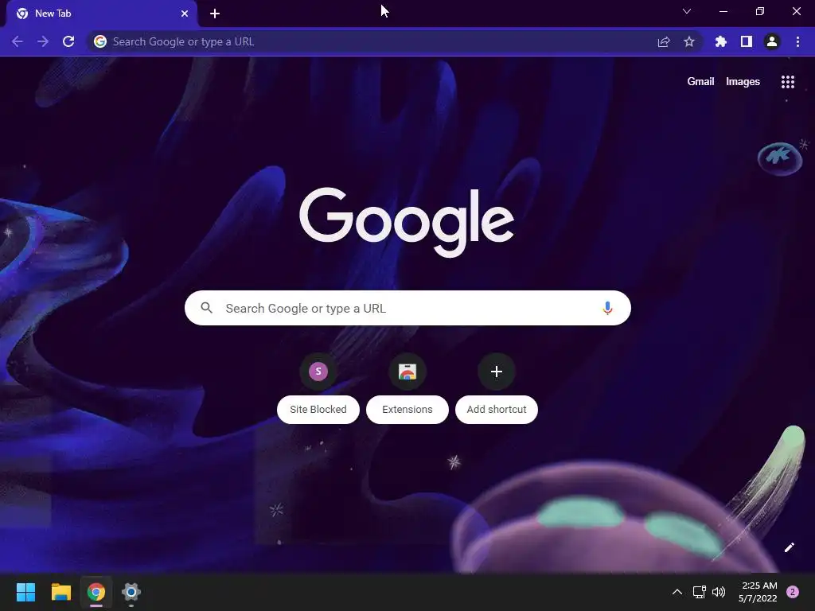
Task: Customize this page with pencil icon
Action: pyautogui.click(x=789, y=547)
